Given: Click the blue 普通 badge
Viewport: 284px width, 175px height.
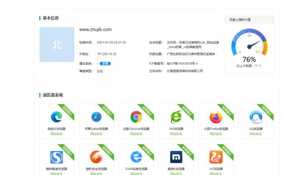Looking at the screenshot, I should [x=105, y=63].
